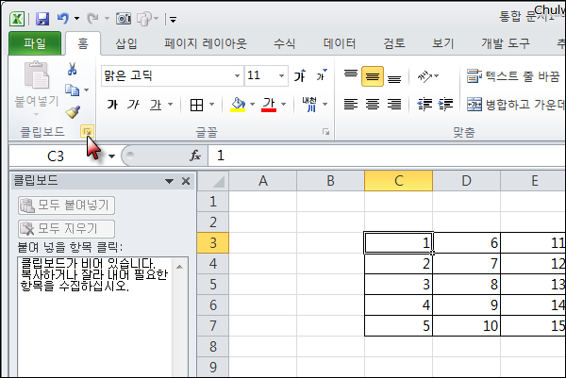Open the copy options dropdown arrow
566x378 pixels.
click(86, 90)
